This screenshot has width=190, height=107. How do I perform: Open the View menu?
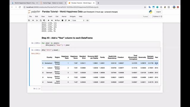(x=43, y=17)
